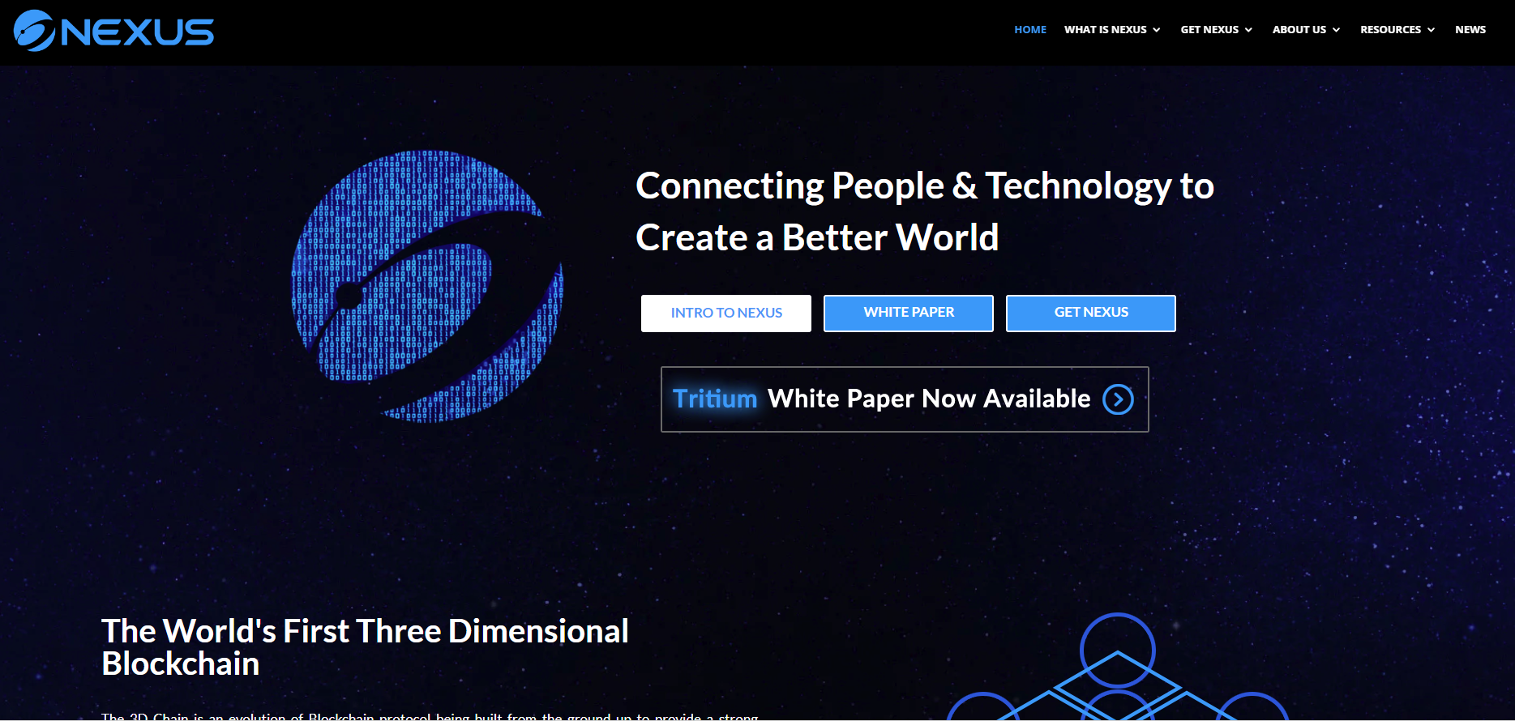
Task: Expand the ABOUT US dropdown chevron
Action: (1336, 30)
